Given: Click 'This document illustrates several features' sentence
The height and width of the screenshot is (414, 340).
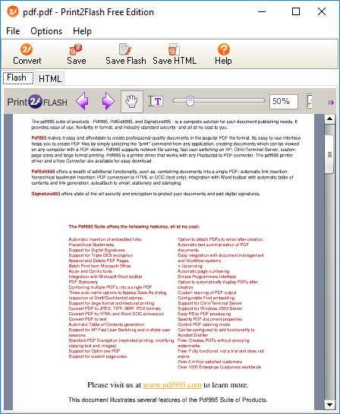Looking at the screenshot, I should [168, 400].
